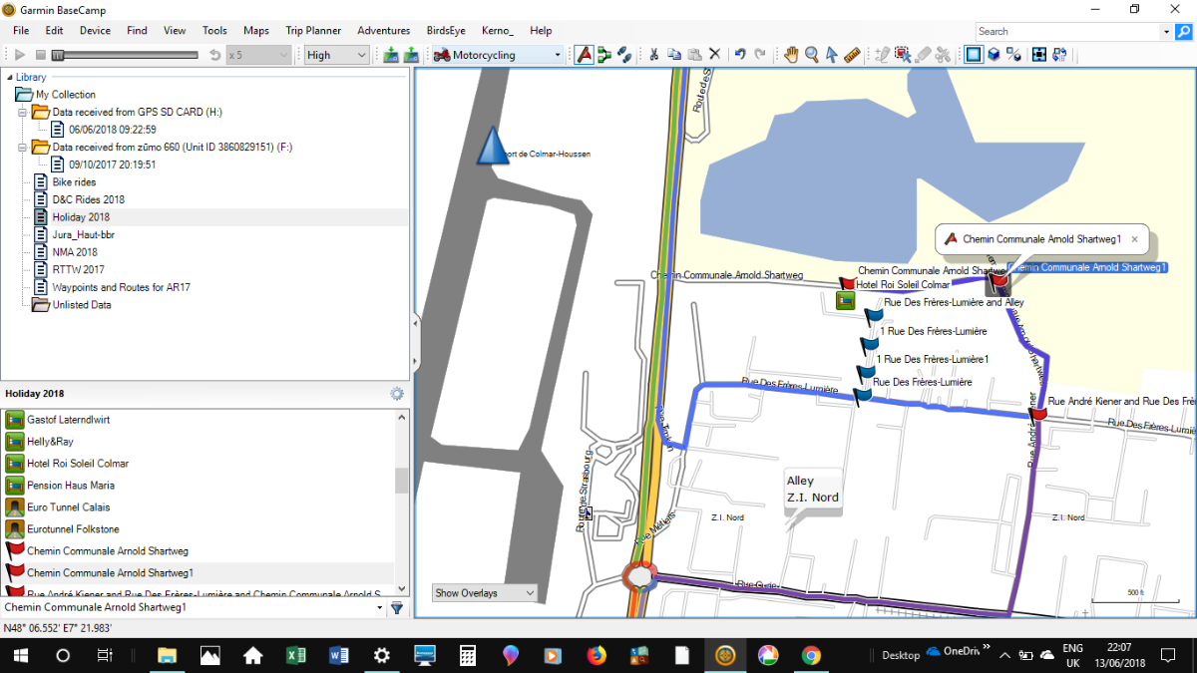Screen dimensions: 1197x673
Task: Select the Zoom magnifier tool
Action: [x=812, y=55]
